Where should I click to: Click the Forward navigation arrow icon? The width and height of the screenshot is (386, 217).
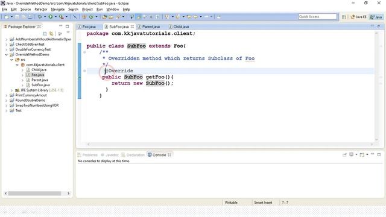coord(206,17)
